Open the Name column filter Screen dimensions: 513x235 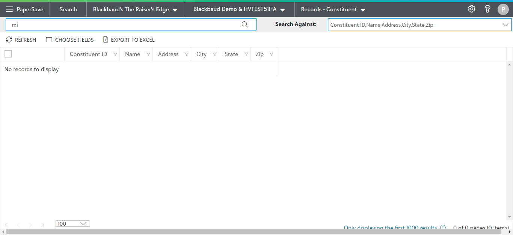(x=148, y=54)
